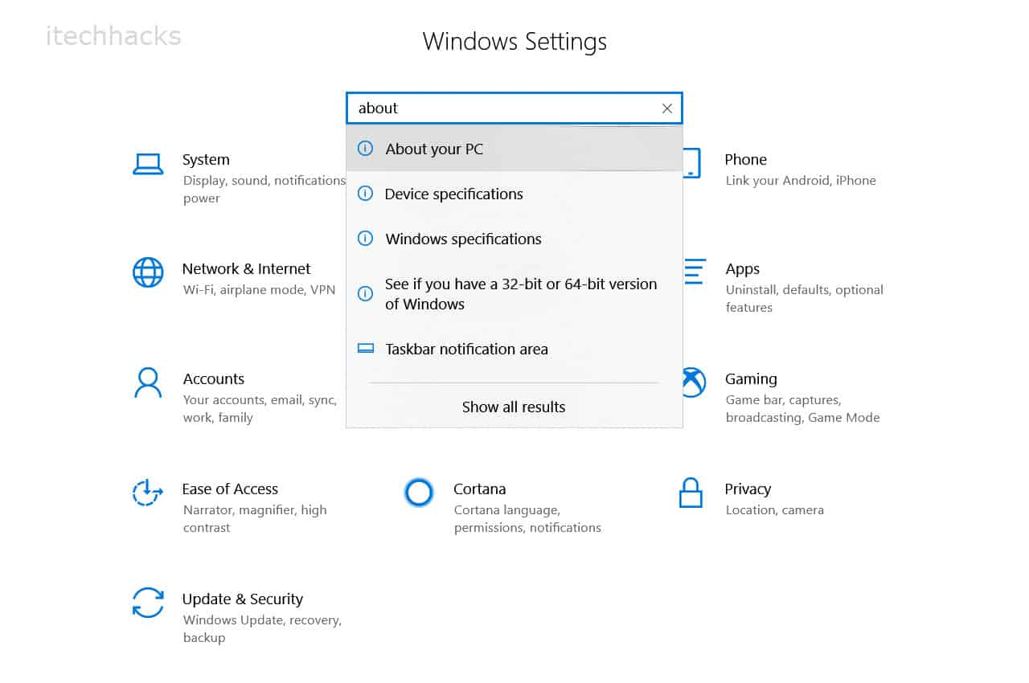Open the Apps category title
Image resolution: width=1029 pixels, height=683 pixels.
[x=743, y=269]
